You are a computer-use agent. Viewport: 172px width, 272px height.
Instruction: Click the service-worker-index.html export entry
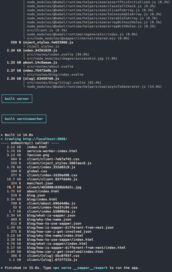(52, 151)
